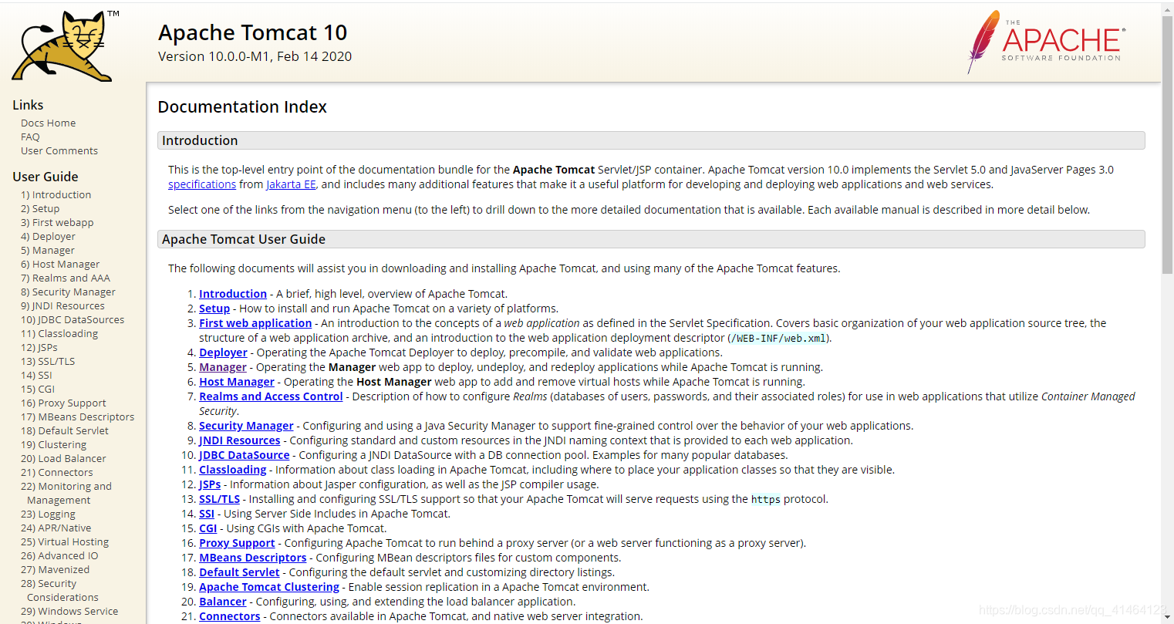Open sidebar item 18) Default Servlet
This screenshot has width=1174, height=624.
pos(65,430)
